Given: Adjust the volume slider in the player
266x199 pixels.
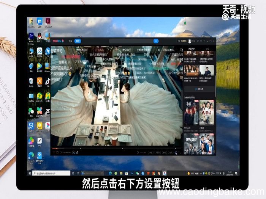Looking at the screenshot, I should pos(143,152).
